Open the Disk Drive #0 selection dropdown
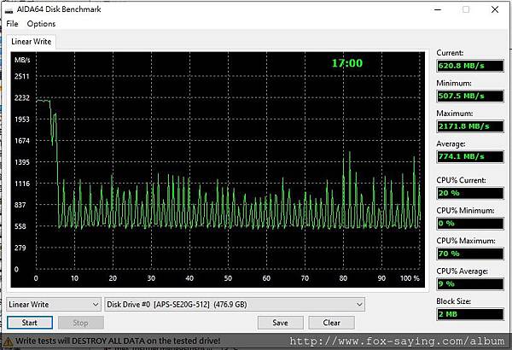This screenshot has width=512, height=350. [x=235, y=305]
